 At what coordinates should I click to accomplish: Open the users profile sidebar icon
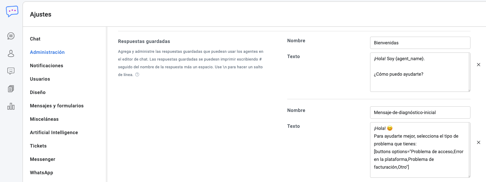coord(11,54)
